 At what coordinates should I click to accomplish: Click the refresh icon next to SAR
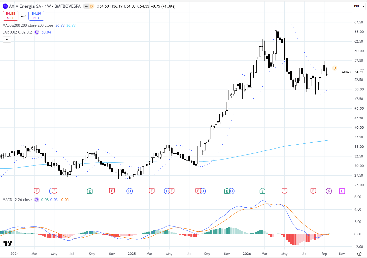(x=37, y=32)
